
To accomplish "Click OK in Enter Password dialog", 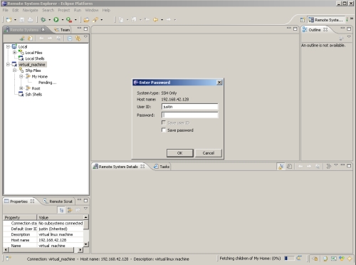I will pos(180,153).
